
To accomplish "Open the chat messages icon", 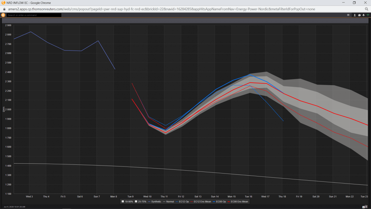I will pyautogui.click(x=359, y=15).
